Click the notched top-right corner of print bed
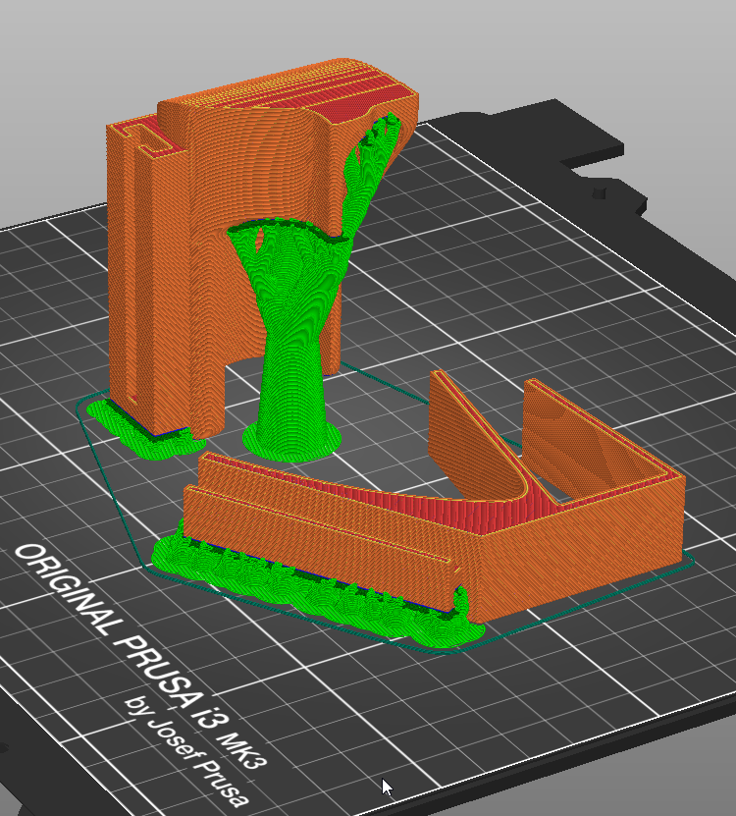736x816 pixels. pos(608,177)
